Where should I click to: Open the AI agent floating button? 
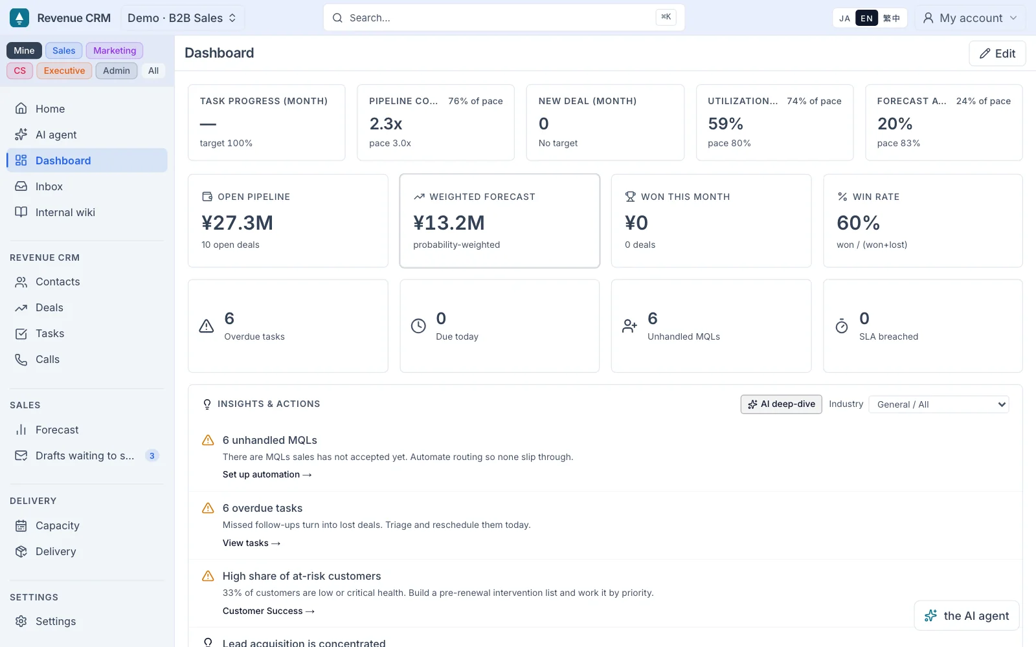[967, 615]
